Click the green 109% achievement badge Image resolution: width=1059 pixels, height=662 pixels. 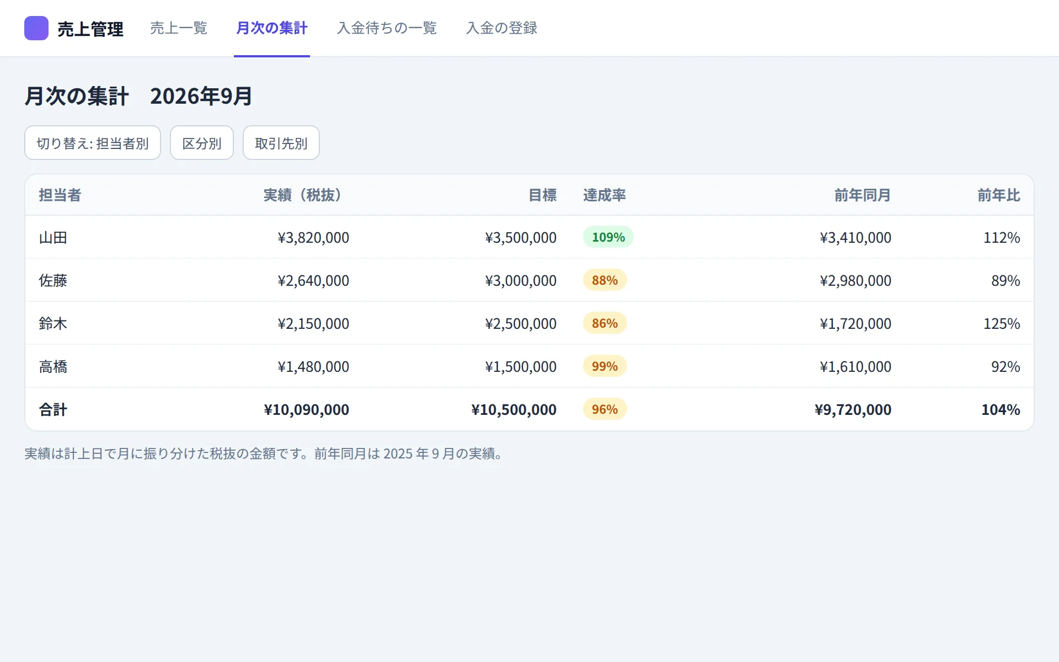tap(608, 237)
